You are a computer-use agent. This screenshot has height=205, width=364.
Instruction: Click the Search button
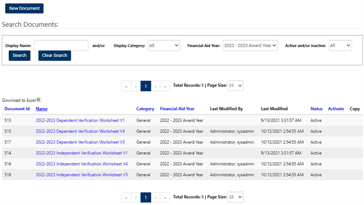point(20,55)
